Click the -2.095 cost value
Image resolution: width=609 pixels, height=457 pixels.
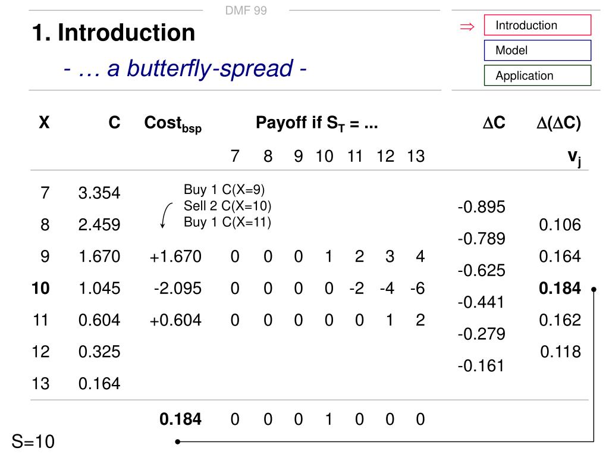tap(177, 289)
